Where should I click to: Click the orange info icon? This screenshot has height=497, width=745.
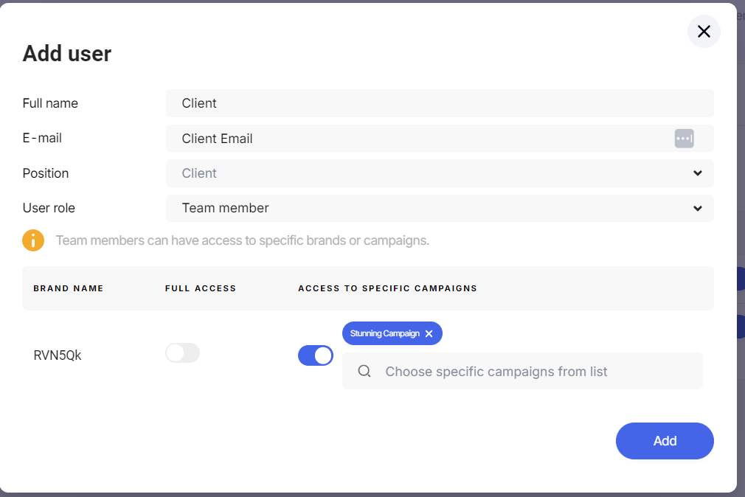point(33,240)
